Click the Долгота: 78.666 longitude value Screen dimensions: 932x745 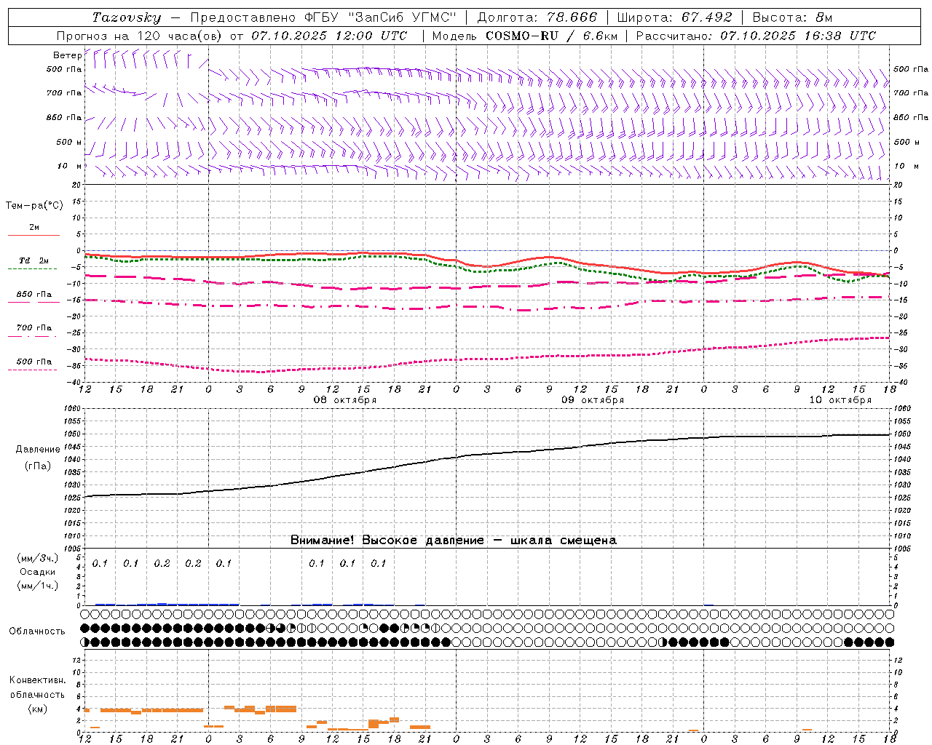pyautogui.click(x=537, y=17)
